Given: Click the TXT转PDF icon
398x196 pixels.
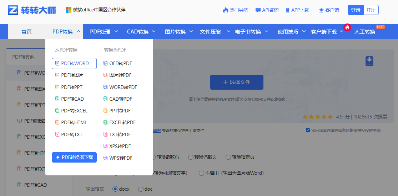Looking at the screenshot, I should point(105,134).
